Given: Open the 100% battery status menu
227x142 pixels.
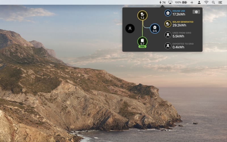Looking at the screenshot, I should coord(181,2).
